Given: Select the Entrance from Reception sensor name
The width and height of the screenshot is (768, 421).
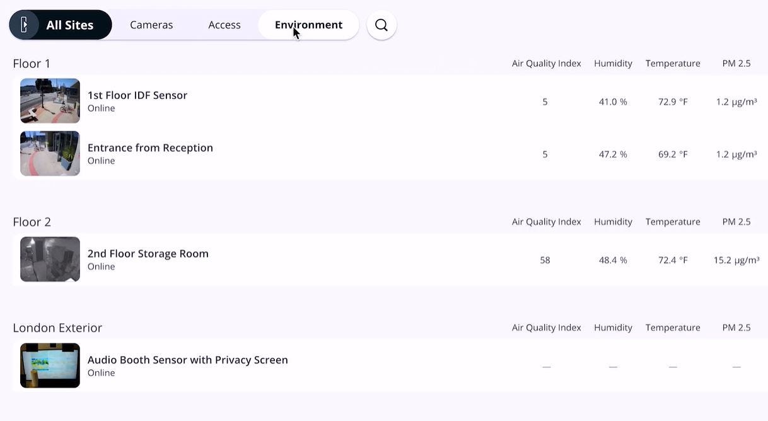Looking at the screenshot, I should tap(149, 147).
